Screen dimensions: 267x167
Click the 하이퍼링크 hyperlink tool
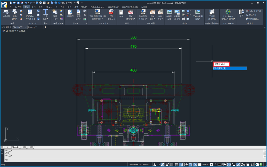pos(252,19)
